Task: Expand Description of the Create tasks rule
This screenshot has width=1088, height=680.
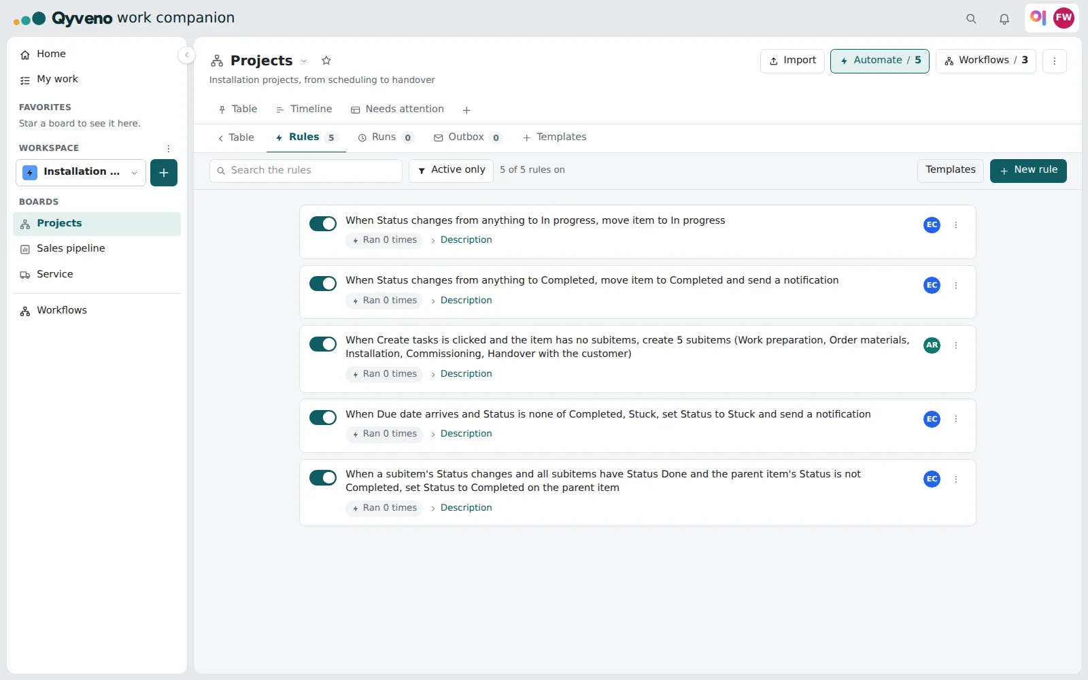Action: [x=461, y=374]
